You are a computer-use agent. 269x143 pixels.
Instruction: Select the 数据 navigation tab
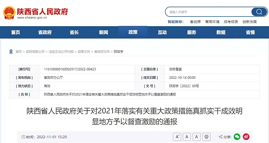[x=221, y=32]
